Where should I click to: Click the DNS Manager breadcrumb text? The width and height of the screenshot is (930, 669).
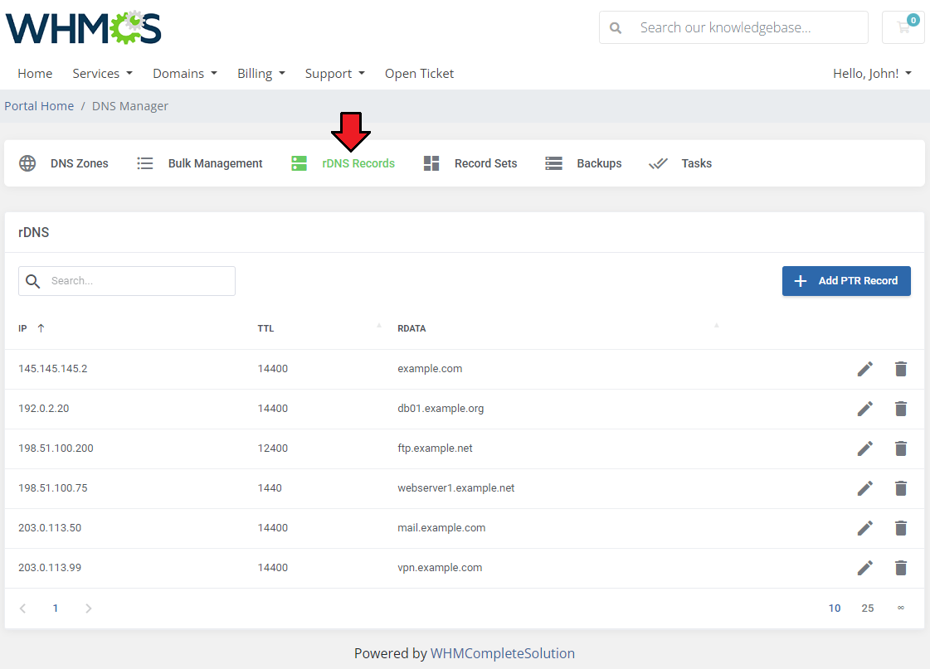[130, 106]
